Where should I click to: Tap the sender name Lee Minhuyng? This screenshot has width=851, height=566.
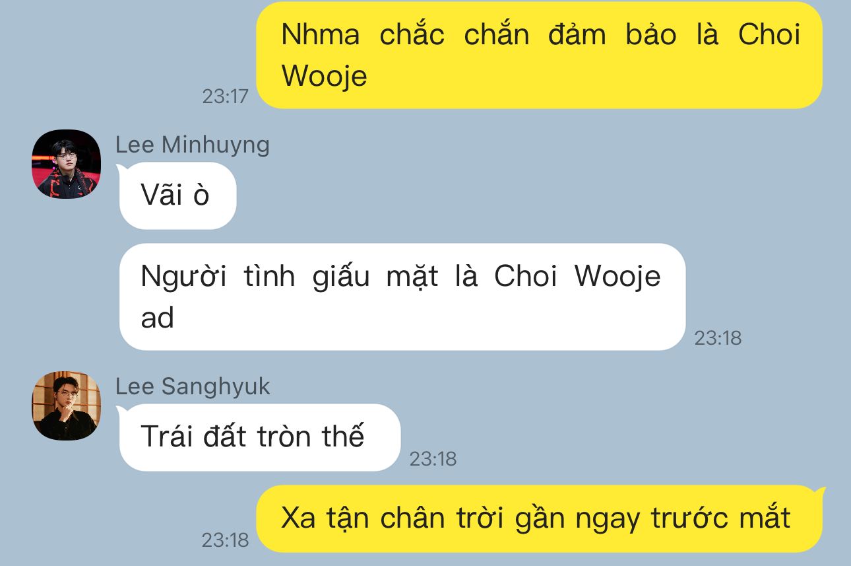click(193, 145)
